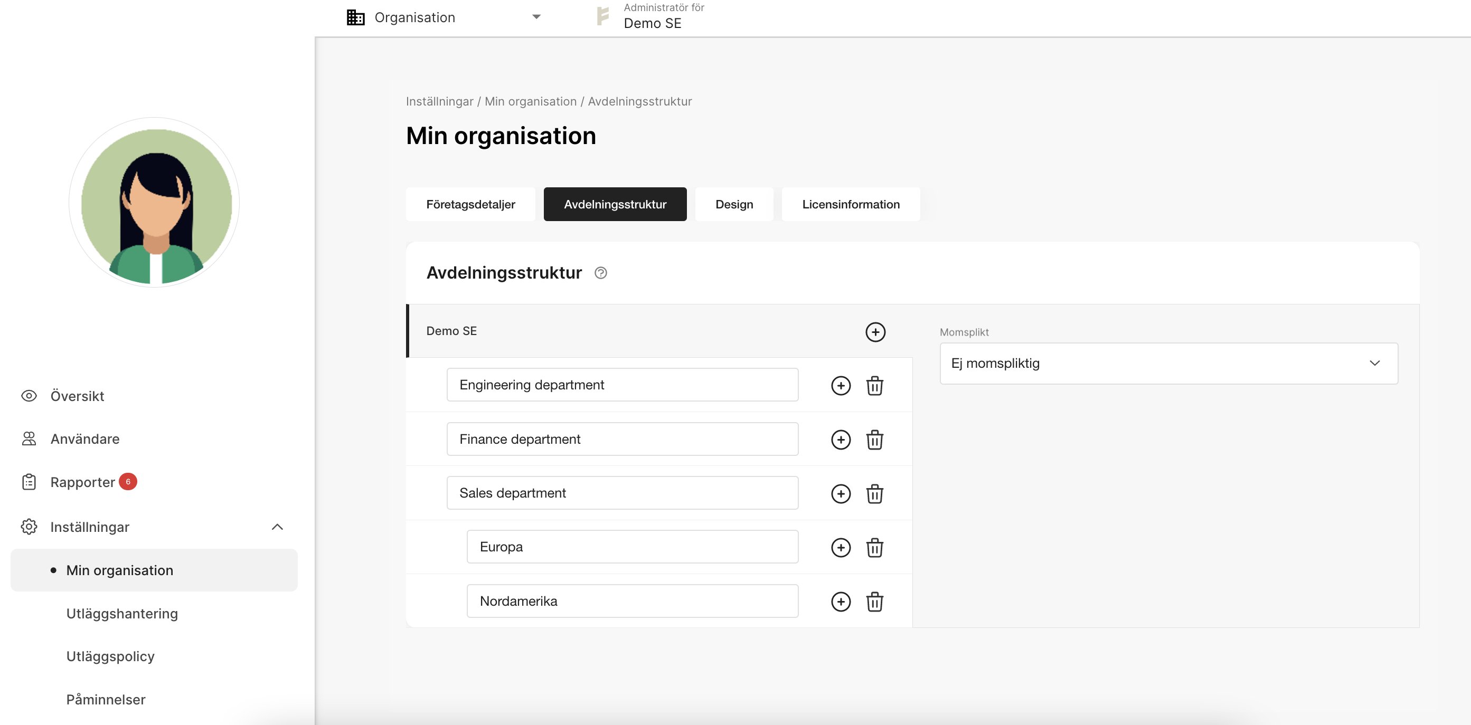Add sub-department under Engineering department
Viewport: 1471px width, 725px height.
point(841,385)
